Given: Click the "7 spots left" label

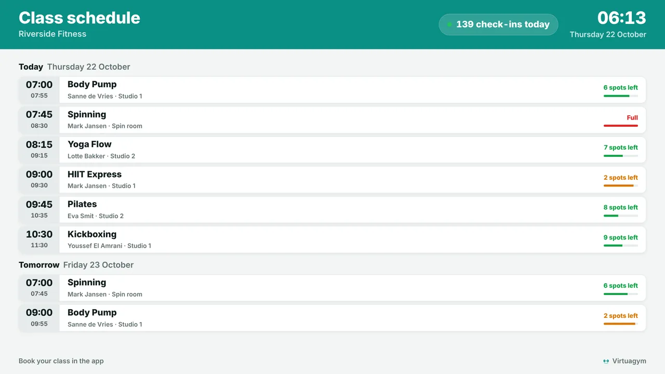Looking at the screenshot, I should (621, 148).
